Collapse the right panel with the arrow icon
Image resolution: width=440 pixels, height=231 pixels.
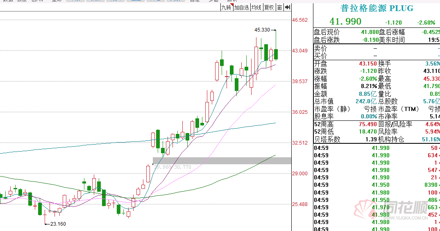click(288, 7)
